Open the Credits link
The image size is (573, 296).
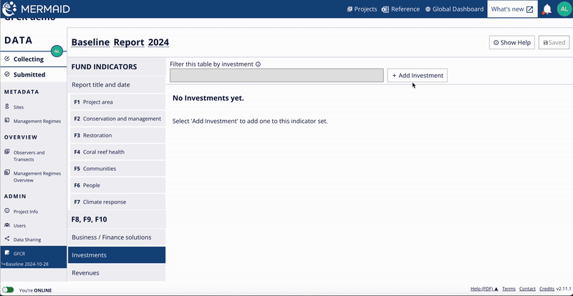point(546,289)
